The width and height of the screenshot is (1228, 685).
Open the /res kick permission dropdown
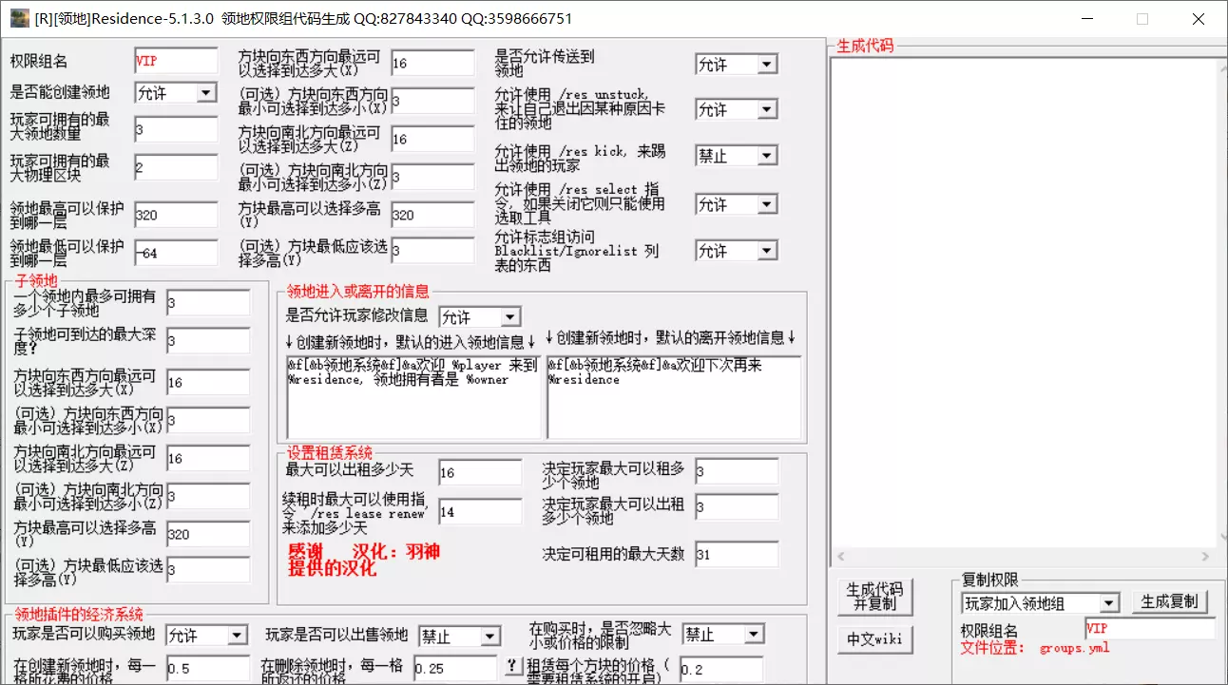point(737,156)
